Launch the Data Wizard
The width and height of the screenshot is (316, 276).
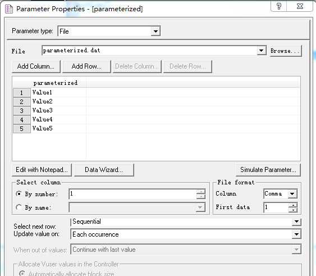pos(104,170)
